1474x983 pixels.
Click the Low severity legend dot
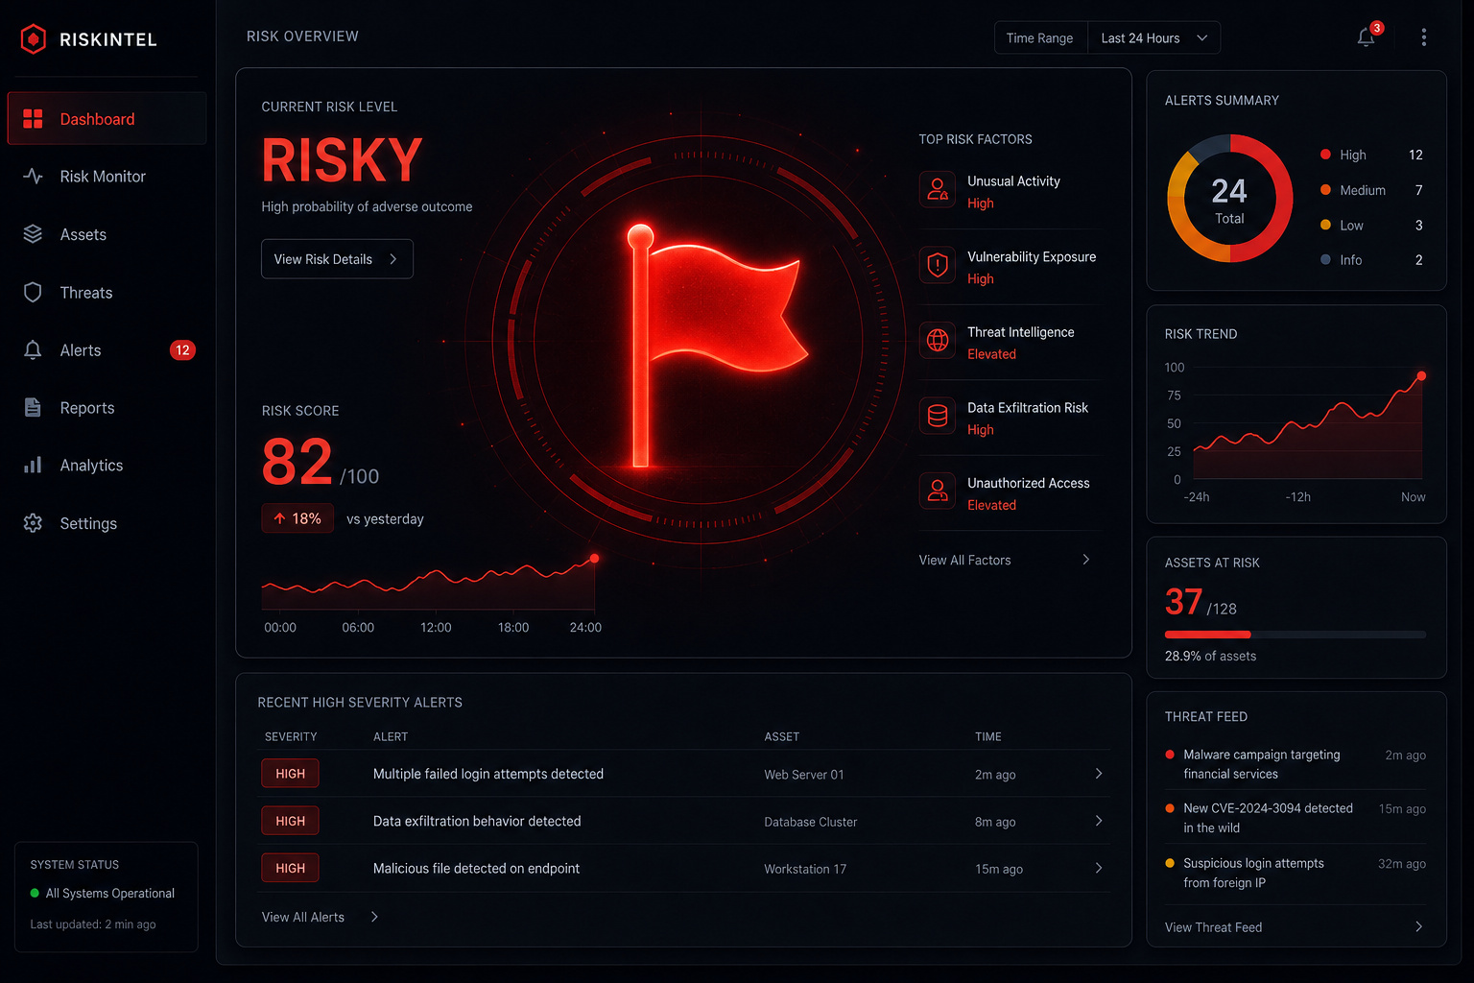[x=1325, y=225]
